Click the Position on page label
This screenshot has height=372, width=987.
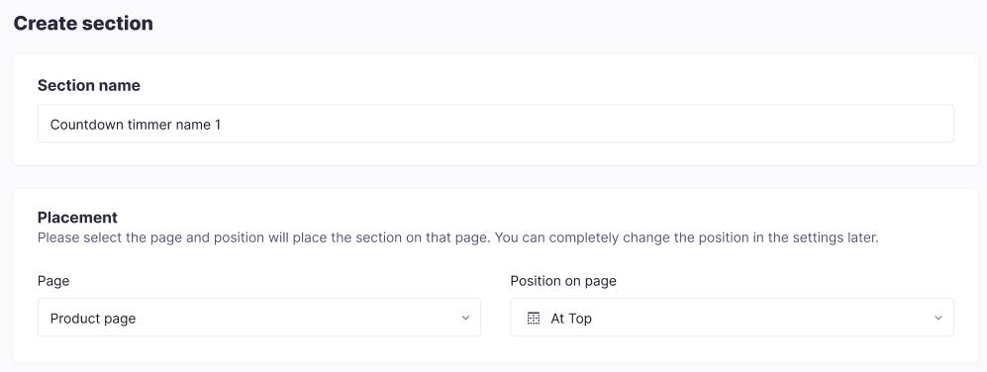[x=563, y=281]
